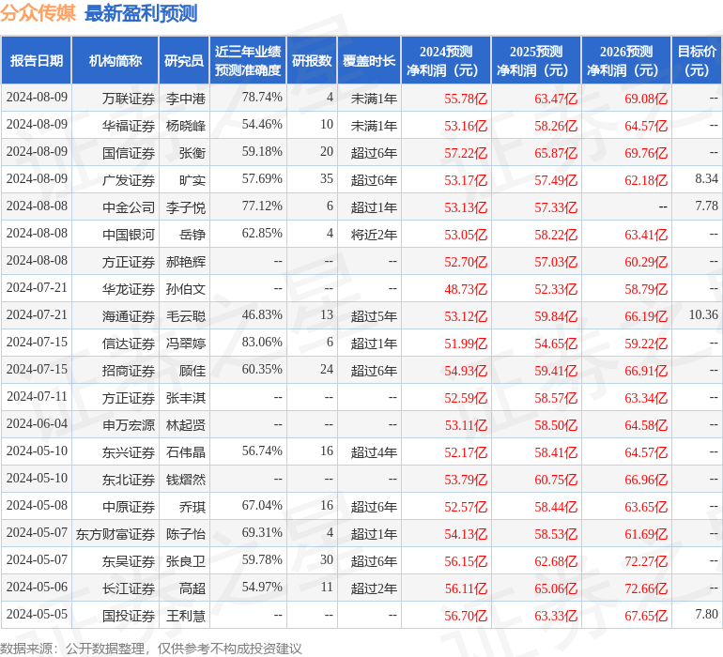This screenshot has height=657, width=723.
Task: Click accuracy value 46.83%
Action: point(262,314)
